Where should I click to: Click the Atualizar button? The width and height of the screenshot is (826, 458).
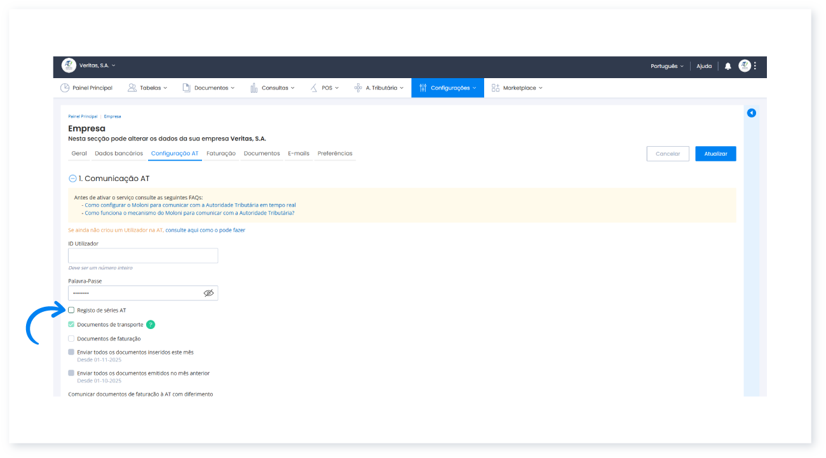click(715, 154)
